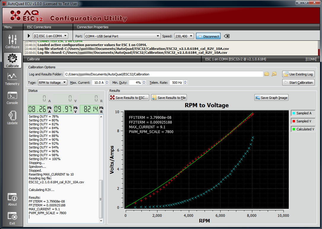The image size is (322, 229).
Task: Decrease Min. Duty spinner value
Action: point(144,84)
